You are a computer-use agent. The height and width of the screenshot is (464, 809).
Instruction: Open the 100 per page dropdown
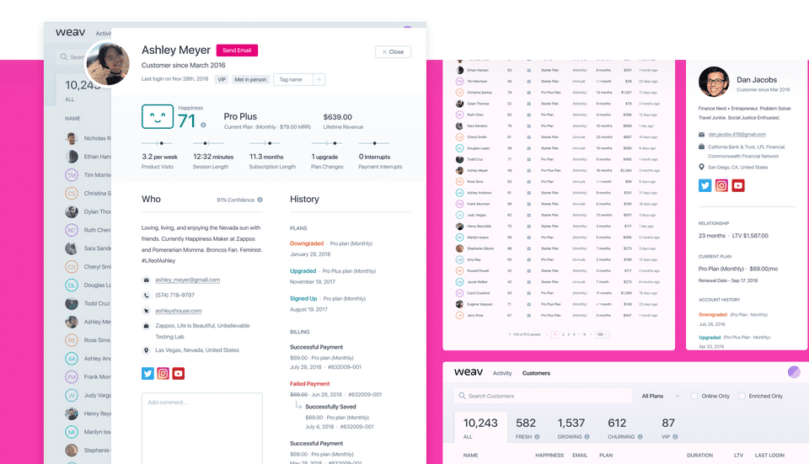click(602, 334)
